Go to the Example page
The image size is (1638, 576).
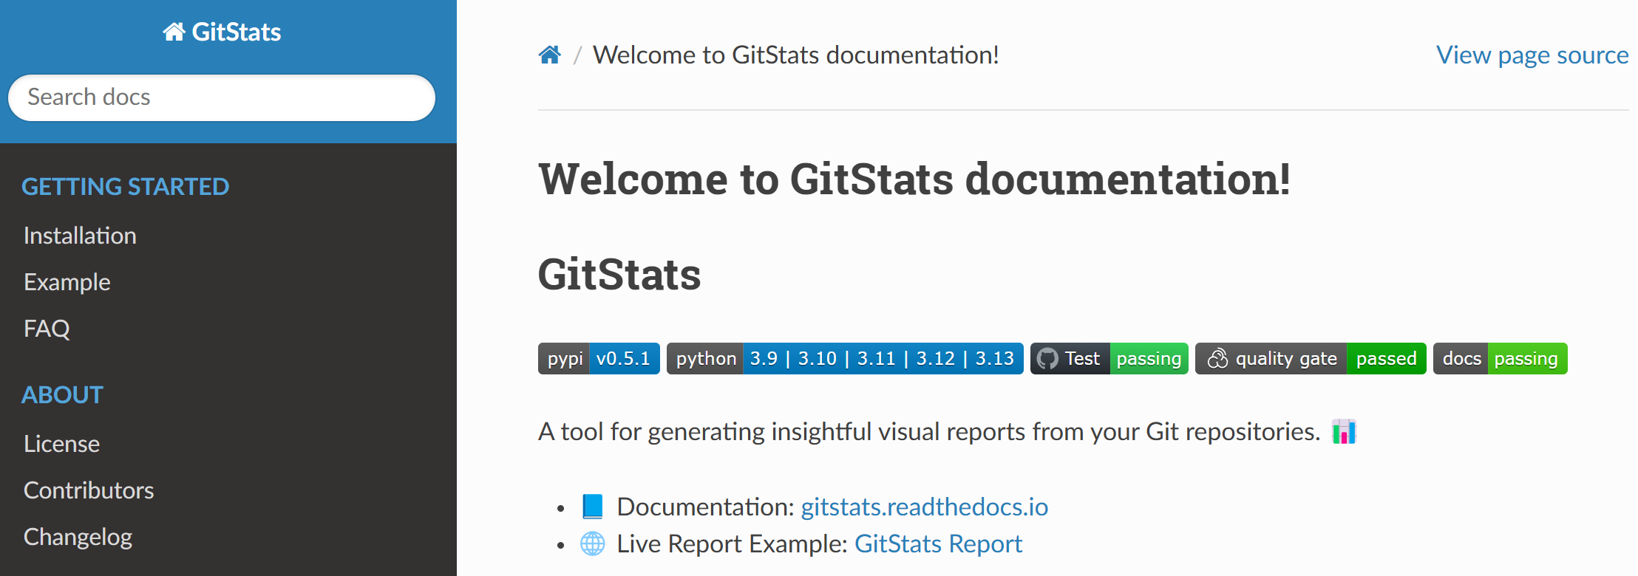pyautogui.click(x=67, y=282)
